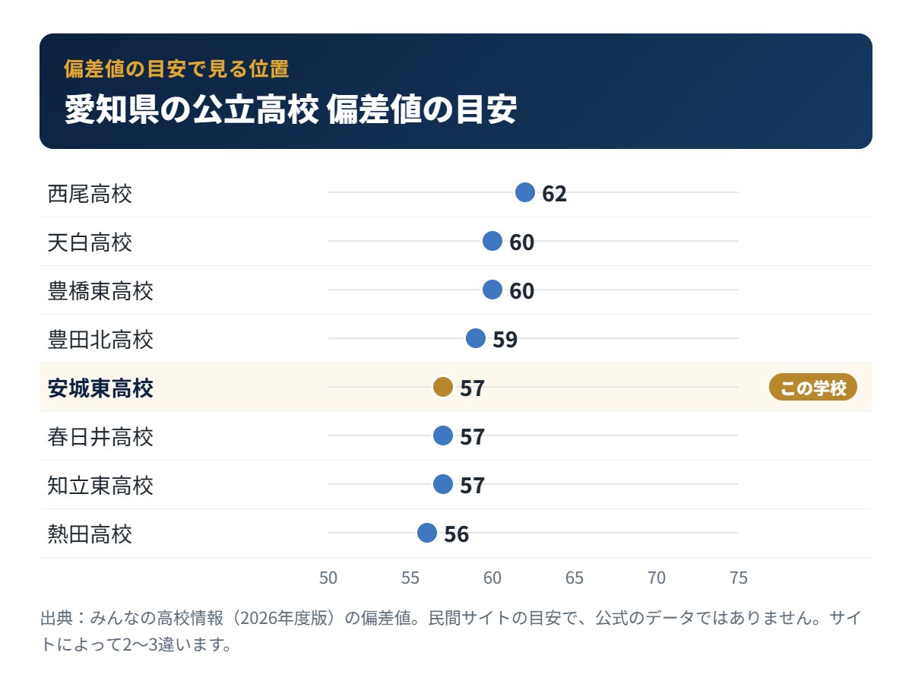Click the blue dot for 西尾高校

525,192
